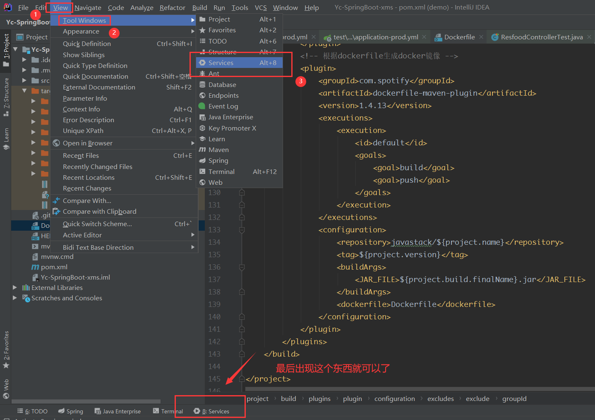This screenshot has height=420, width=595.
Task: Click the Compare With arrows icon
Action: coord(56,200)
